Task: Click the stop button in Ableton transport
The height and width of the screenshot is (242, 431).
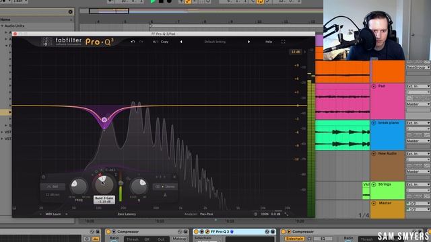Action: tap(161, 1)
